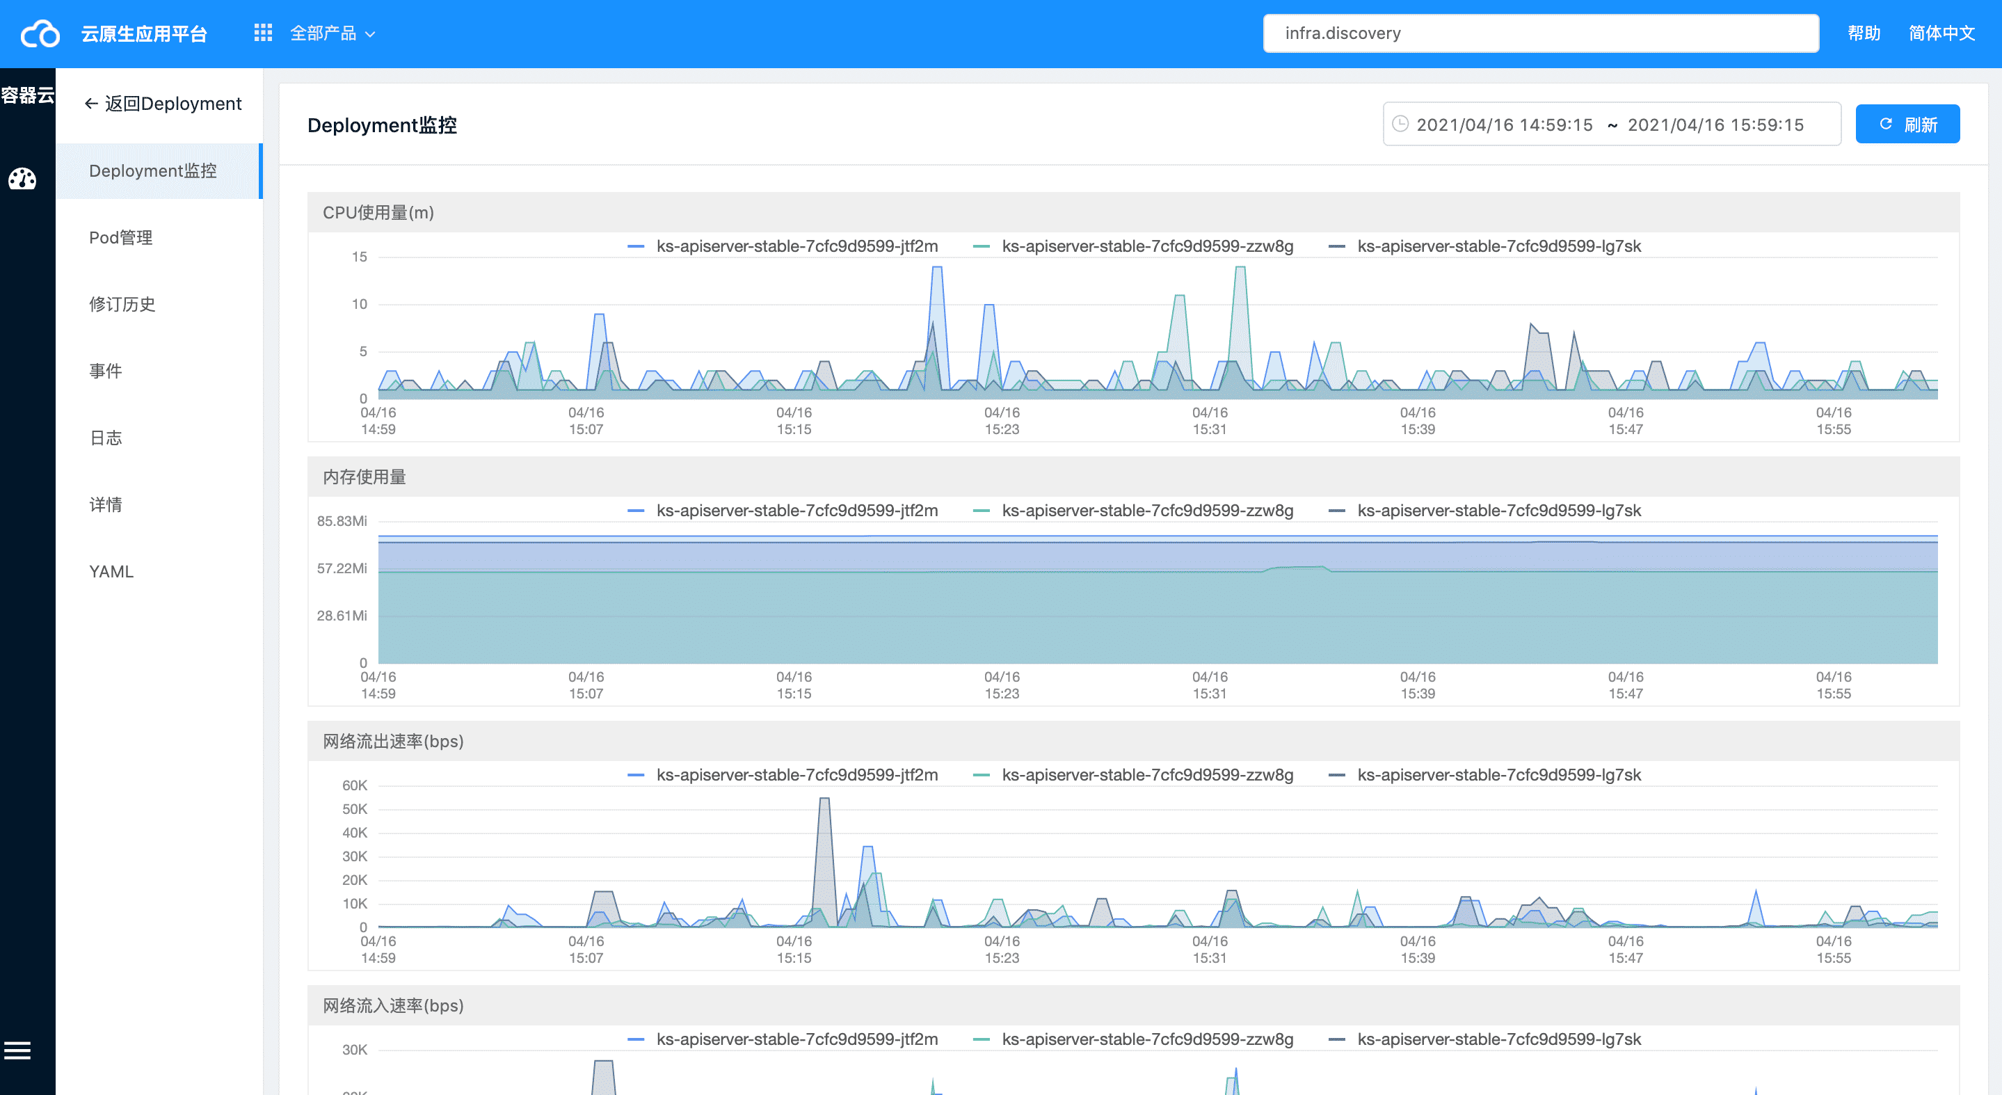The image size is (2002, 1095).
Task: View 日志 from the side menu
Action: [x=159, y=438]
